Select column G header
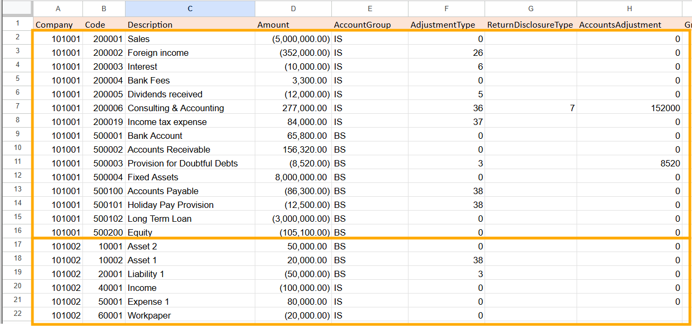This screenshot has height=326, width=692. tap(531, 9)
